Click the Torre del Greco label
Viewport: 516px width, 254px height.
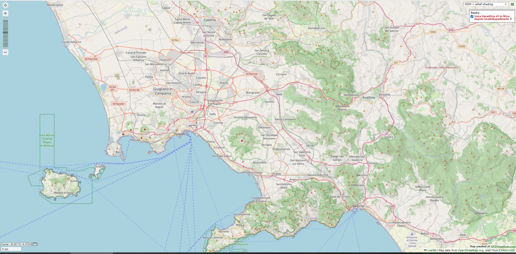click(221, 156)
